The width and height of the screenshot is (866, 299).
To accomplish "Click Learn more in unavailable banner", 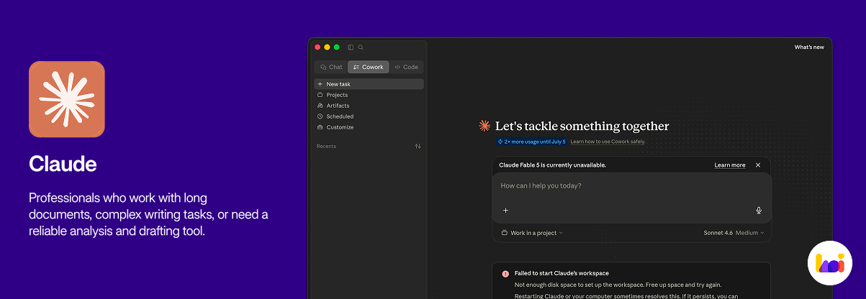I will coord(730,165).
